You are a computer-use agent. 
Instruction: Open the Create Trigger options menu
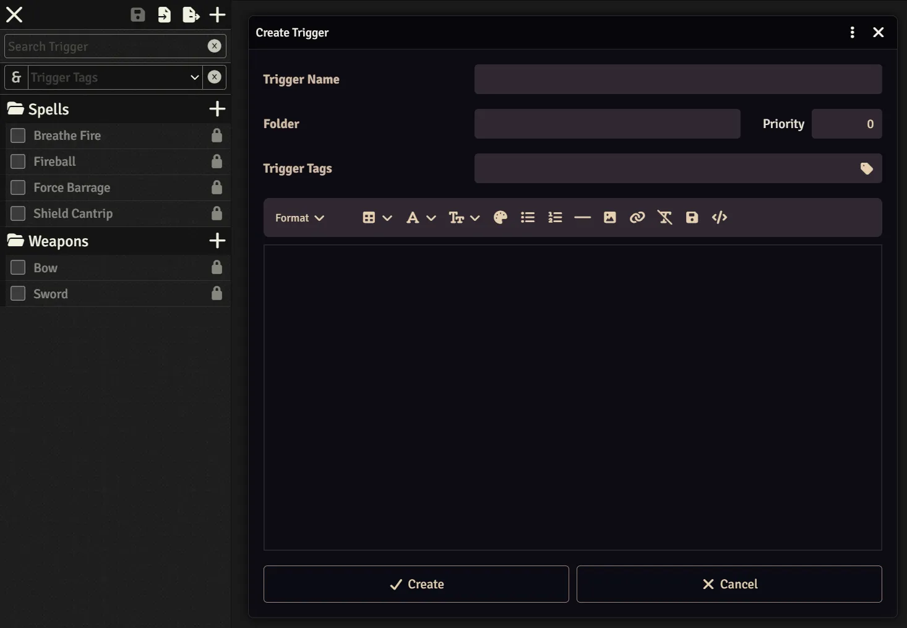click(853, 32)
